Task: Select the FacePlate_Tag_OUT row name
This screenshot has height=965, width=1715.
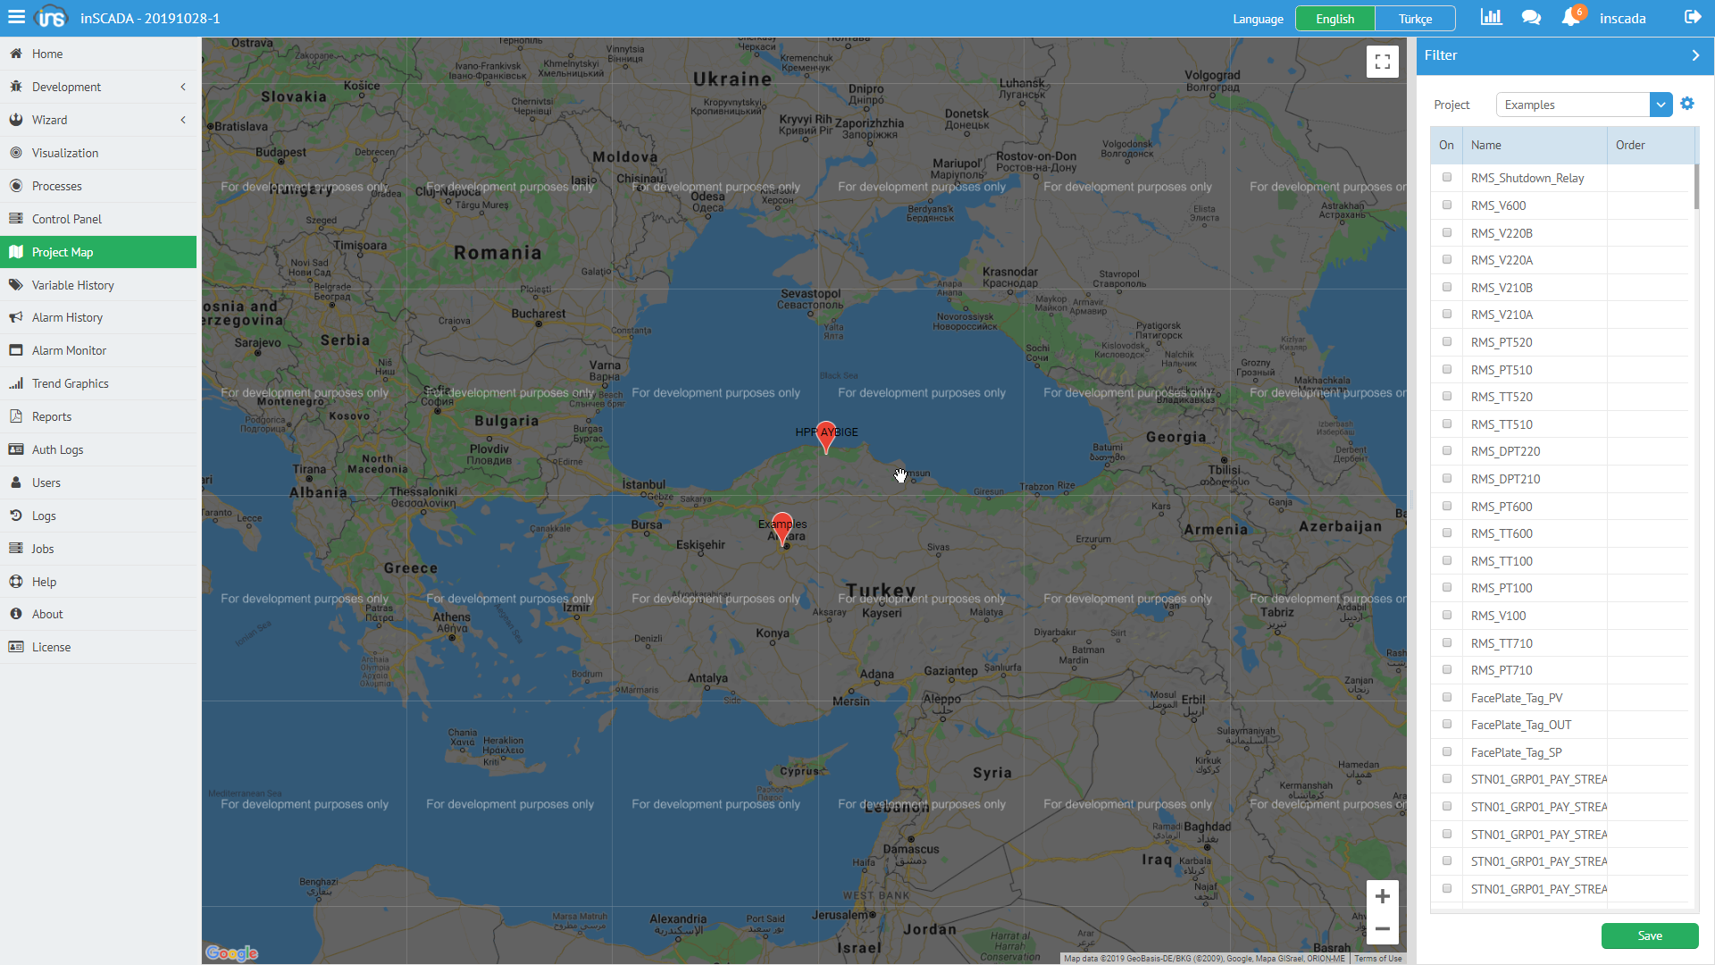Action: [x=1521, y=725]
